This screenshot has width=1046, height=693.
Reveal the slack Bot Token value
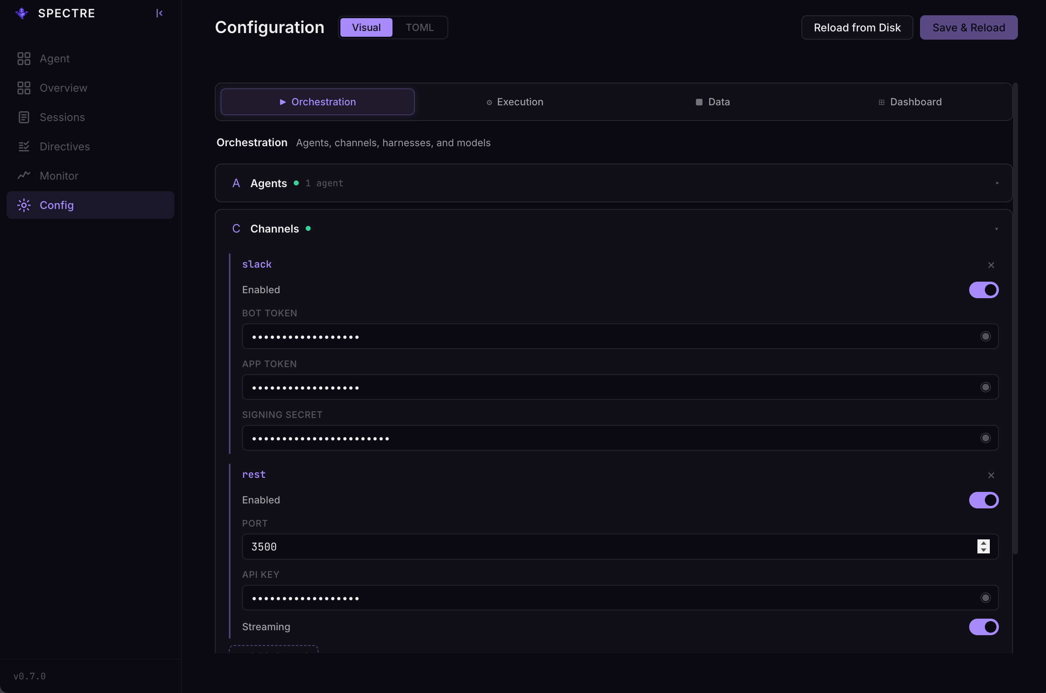click(x=985, y=336)
